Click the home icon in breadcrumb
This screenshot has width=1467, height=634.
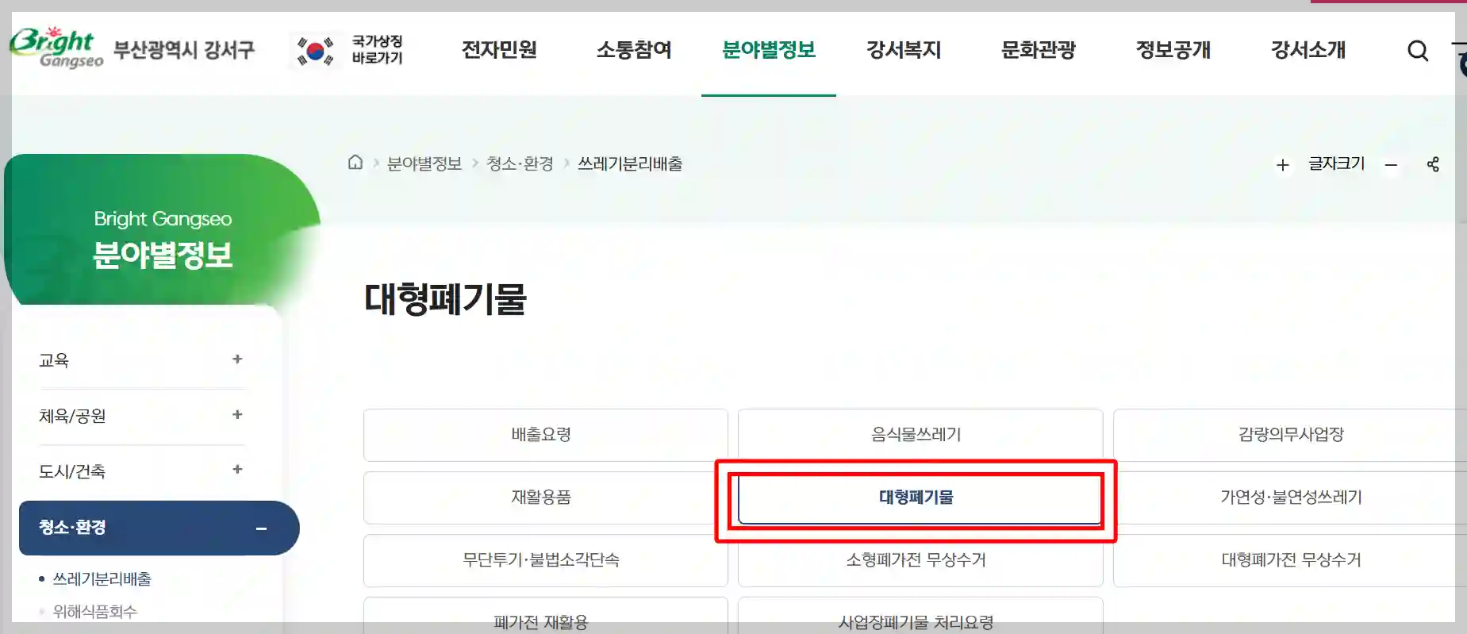(355, 163)
